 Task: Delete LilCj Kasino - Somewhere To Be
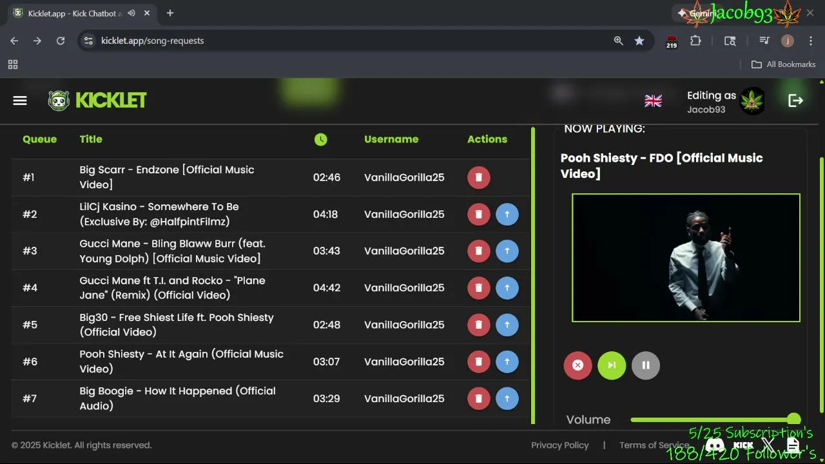(479, 214)
